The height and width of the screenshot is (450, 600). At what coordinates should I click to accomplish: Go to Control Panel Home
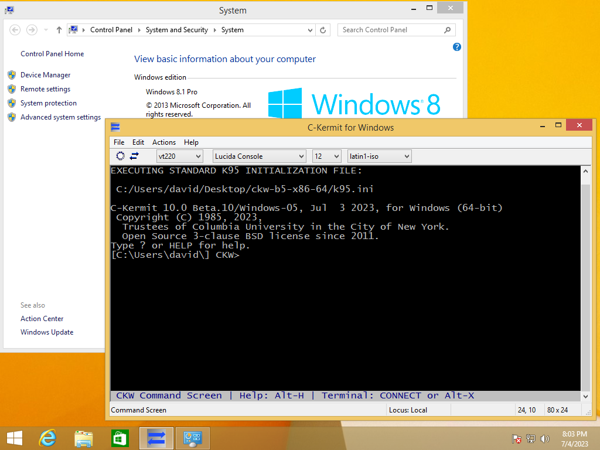[52, 54]
